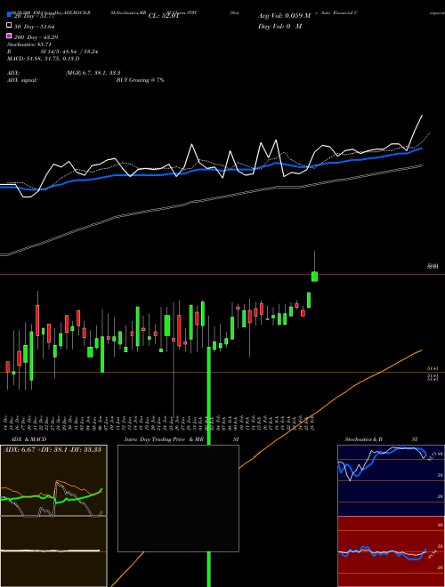Click the magenta 200 Day legend swatch
Viewport: 445px width, 587px height.
(x=10, y=36)
